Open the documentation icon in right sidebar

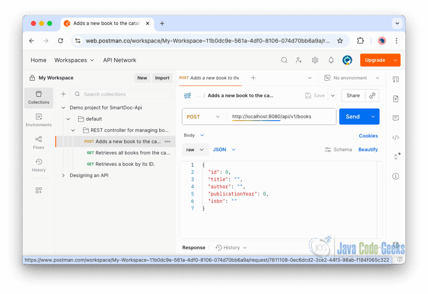[396, 99]
